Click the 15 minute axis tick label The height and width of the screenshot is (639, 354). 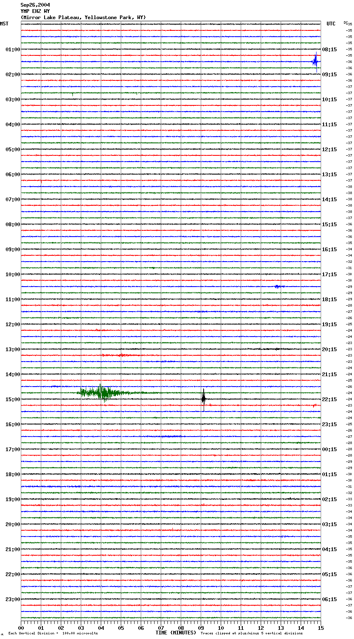[x=321, y=628]
